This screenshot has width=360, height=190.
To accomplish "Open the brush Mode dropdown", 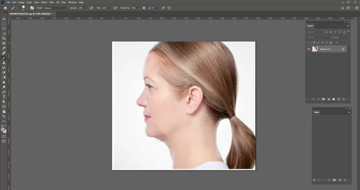I will 55,8.
